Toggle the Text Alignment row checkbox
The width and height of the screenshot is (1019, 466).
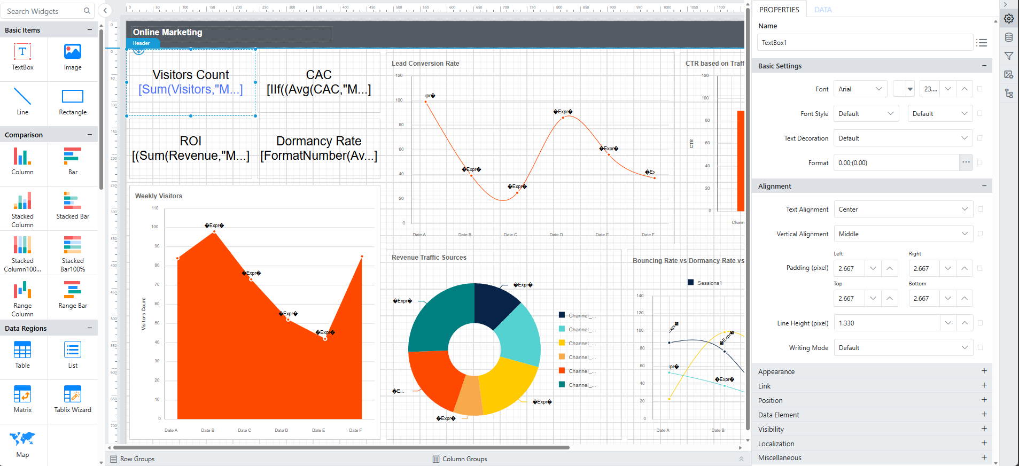tap(980, 209)
